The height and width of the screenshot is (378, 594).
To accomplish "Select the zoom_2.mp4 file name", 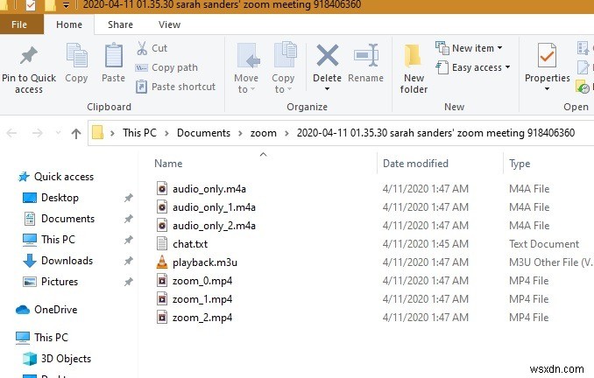I will 202,318.
